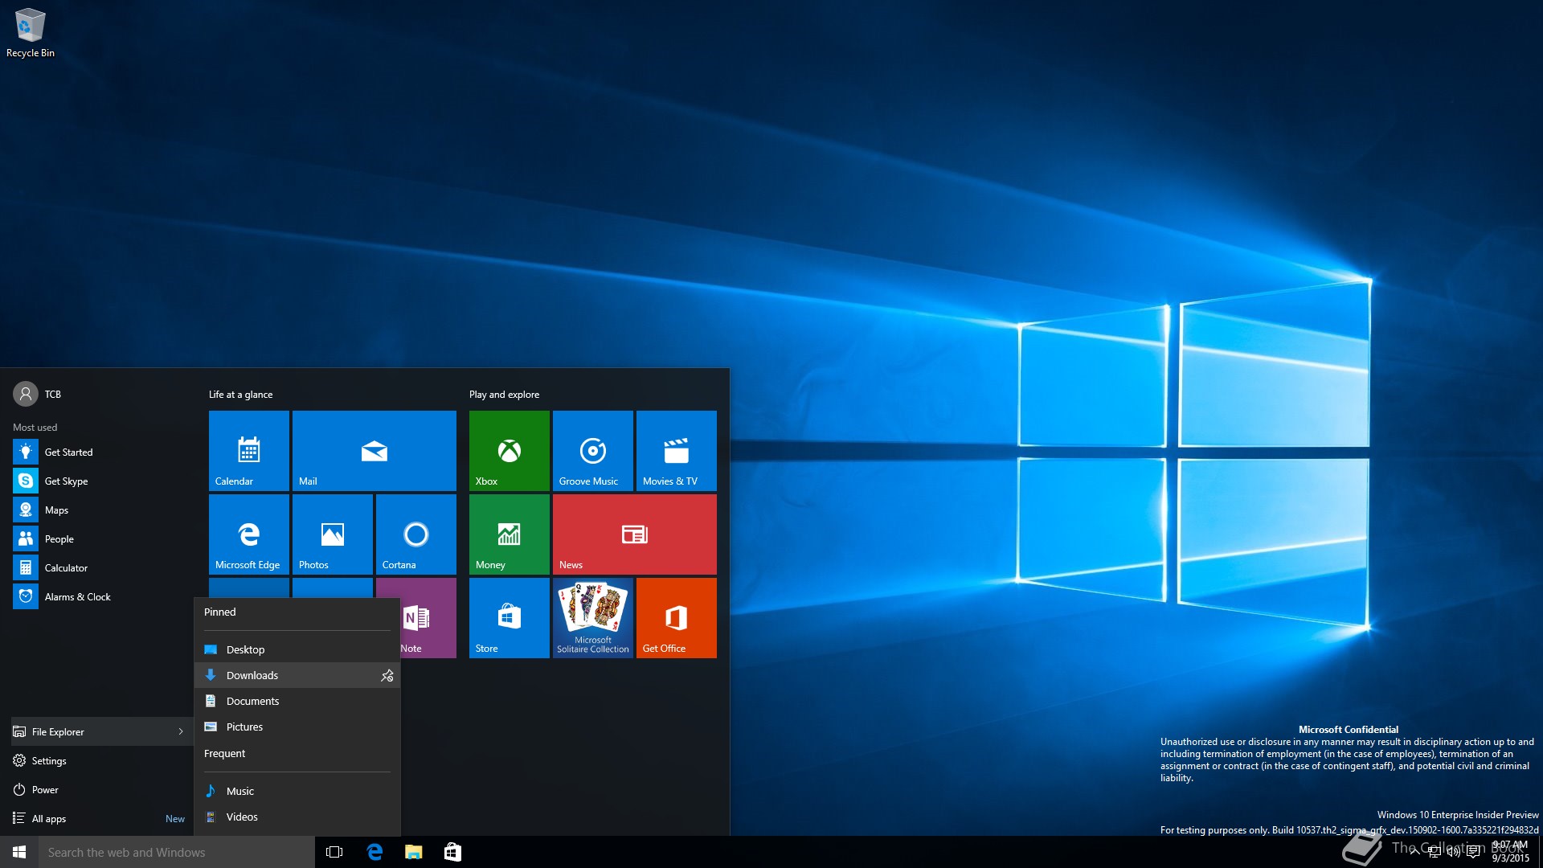The image size is (1543, 868).
Task: Launch Maps from Most used list
Action: pos(101,510)
